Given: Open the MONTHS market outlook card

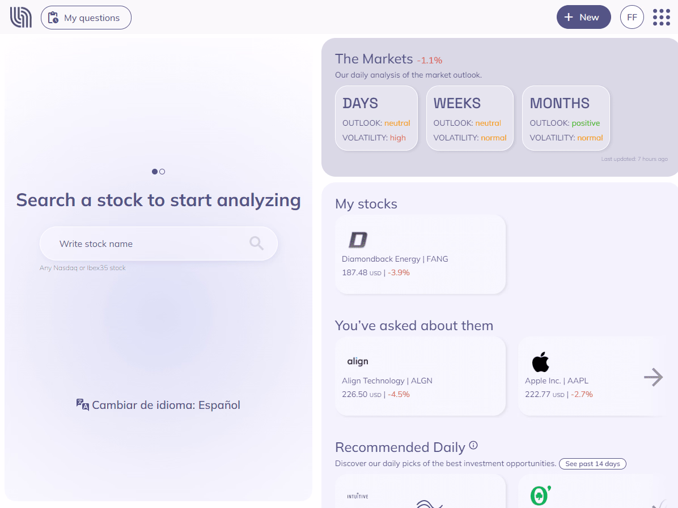Looking at the screenshot, I should 566,118.
